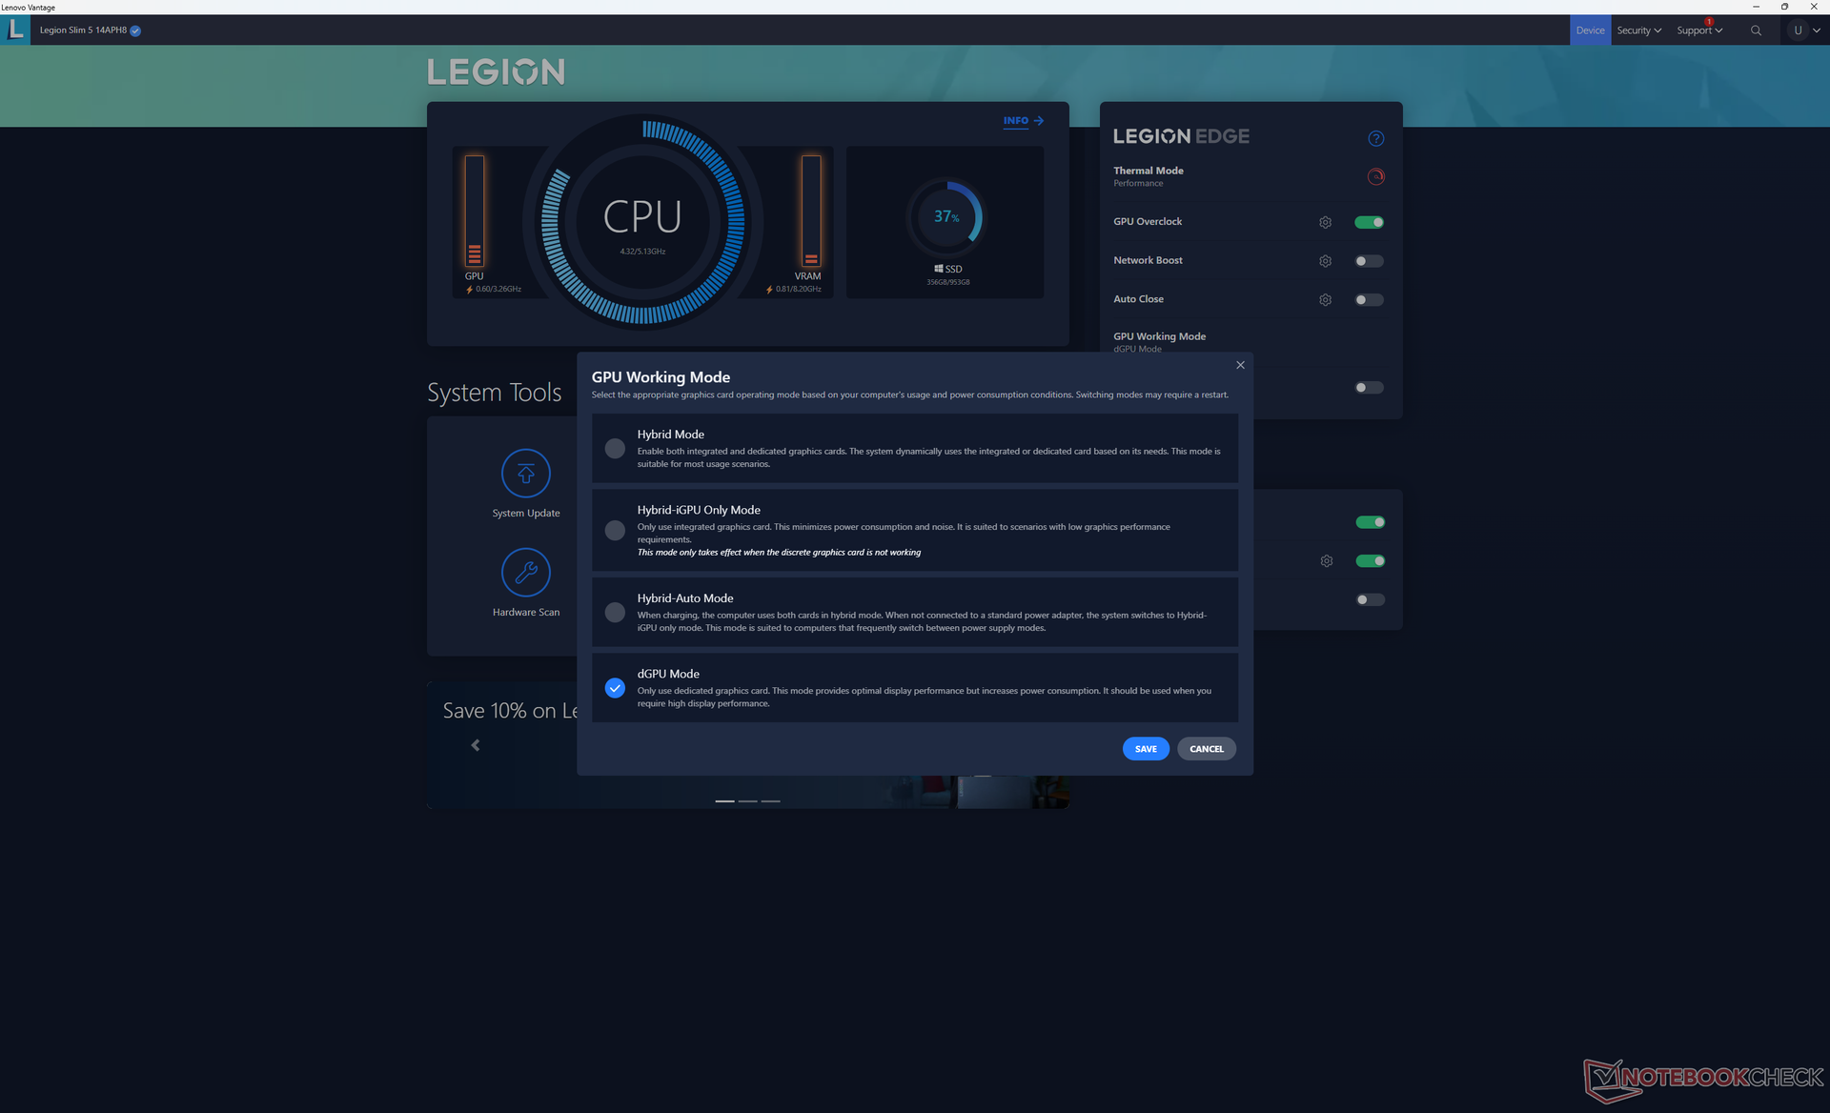Screen dimensions: 1830x1113
Task: Cancel the GPU Working Mode dialog
Action: tap(1207, 749)
